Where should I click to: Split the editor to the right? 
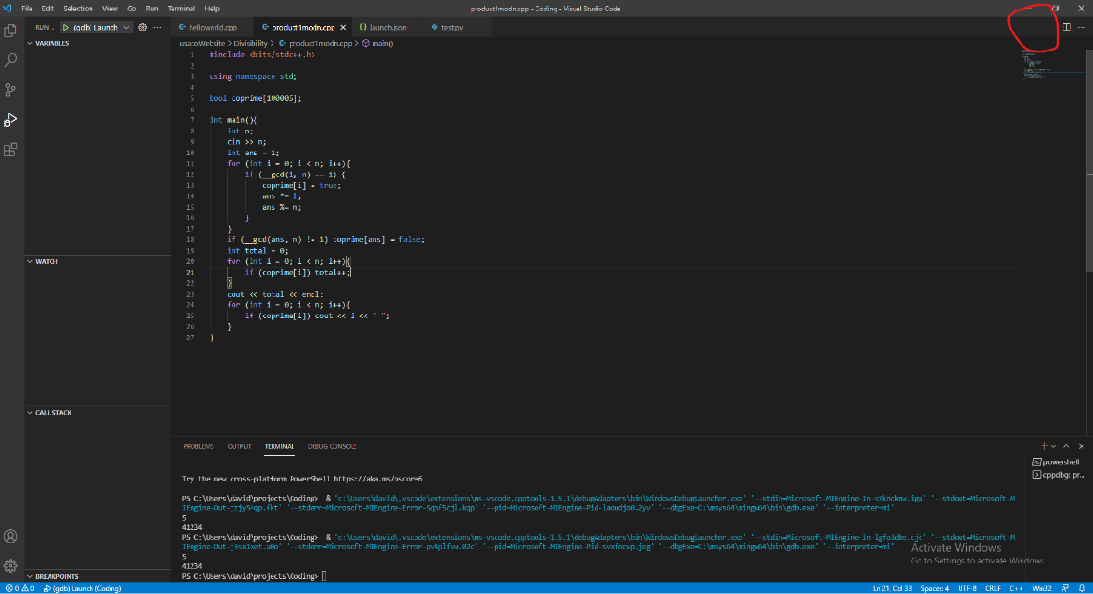point(1066,28)
